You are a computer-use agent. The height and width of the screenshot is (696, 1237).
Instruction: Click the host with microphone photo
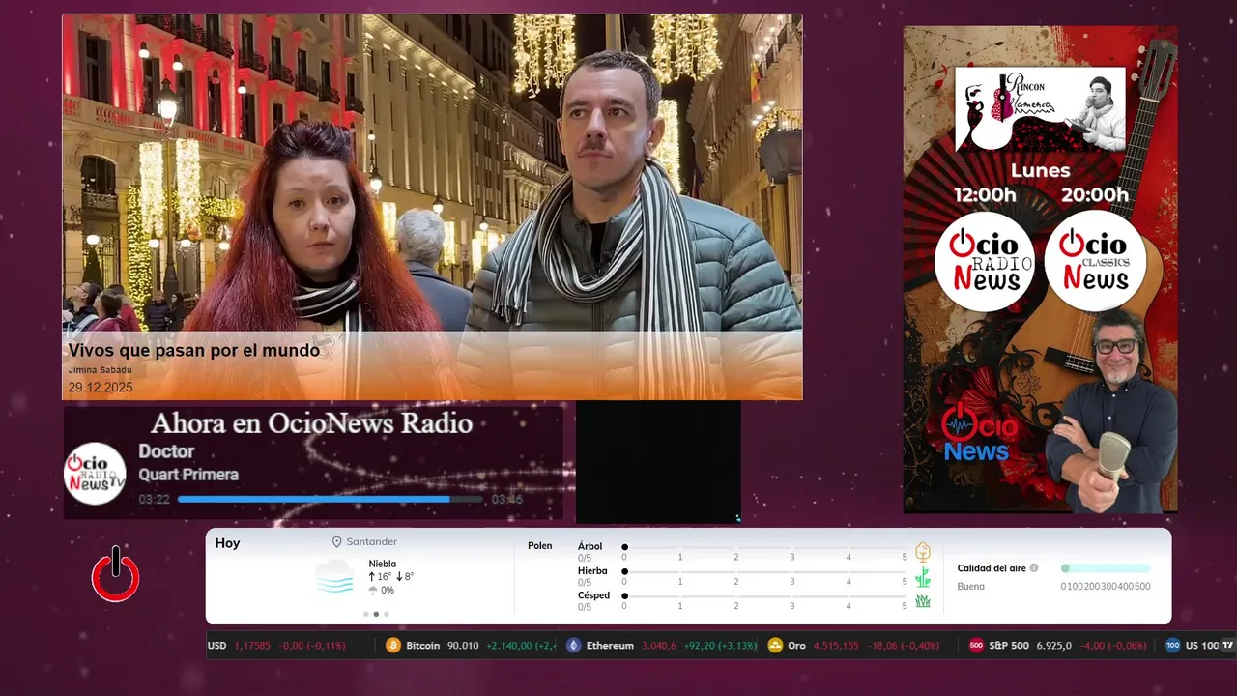[x=1111, y=412]
